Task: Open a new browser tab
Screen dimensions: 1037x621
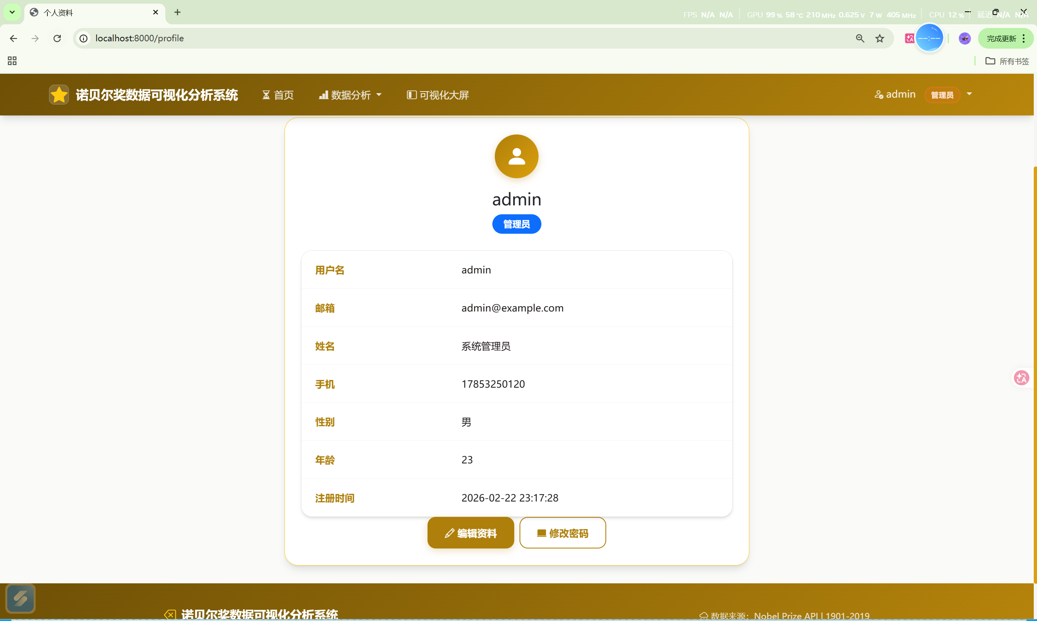Action: coord(177,12)
